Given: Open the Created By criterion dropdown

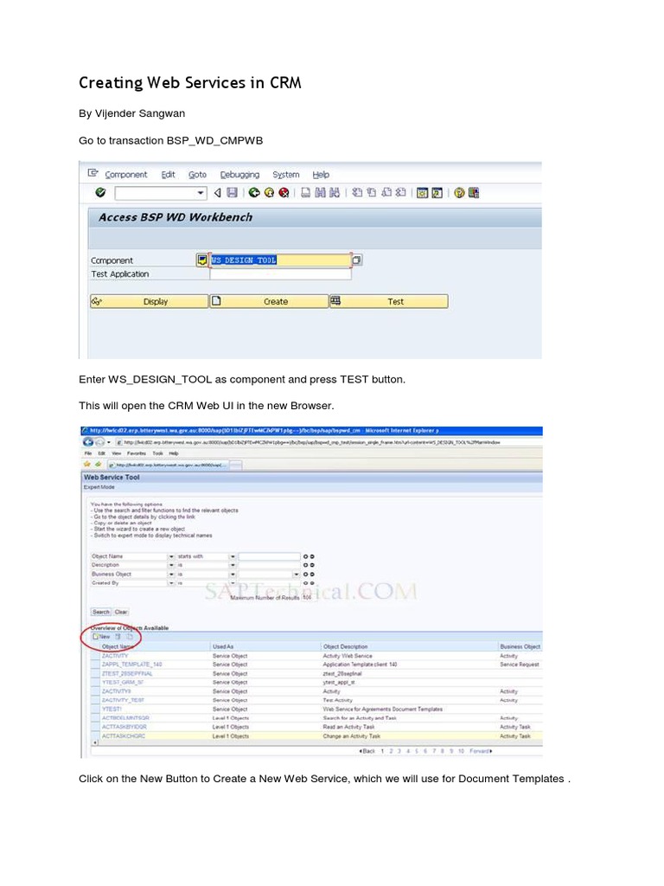Looking at the screenshot, I should [171, 582].
